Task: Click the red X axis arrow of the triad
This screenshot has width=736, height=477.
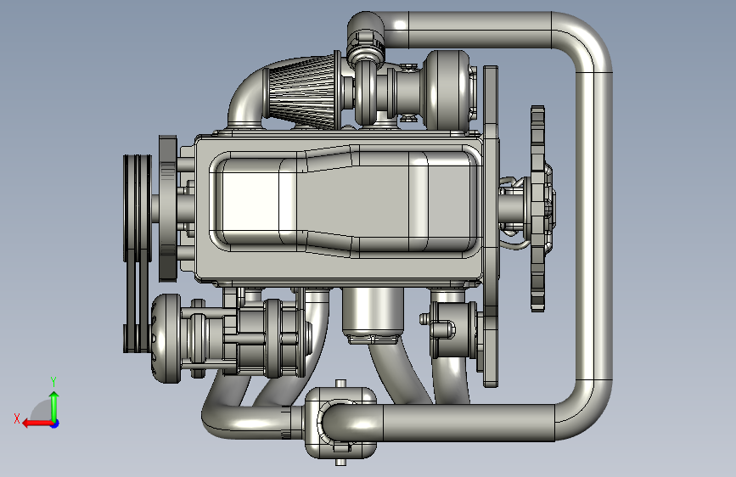Action: 37,424
